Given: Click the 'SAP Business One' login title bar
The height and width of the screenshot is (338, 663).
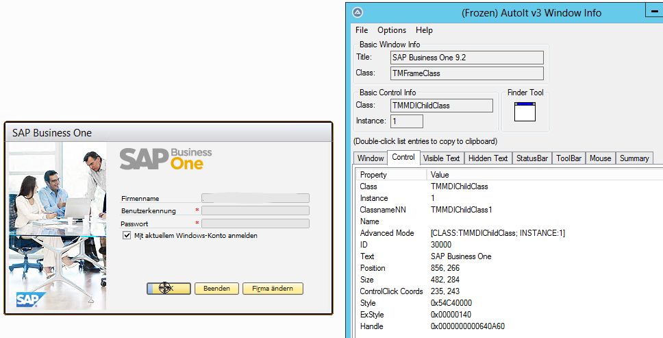Looking at the screenshot, I should coord(168,133).
